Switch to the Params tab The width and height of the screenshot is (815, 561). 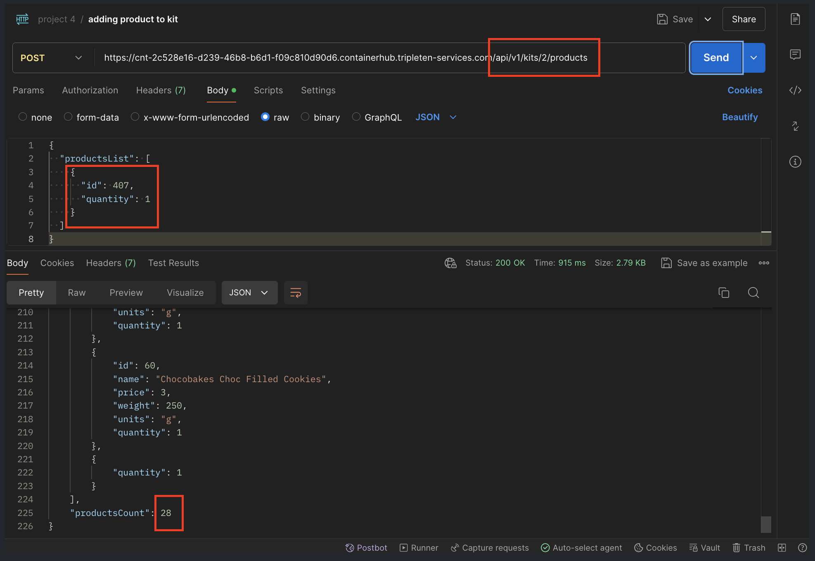click(28, 90)
